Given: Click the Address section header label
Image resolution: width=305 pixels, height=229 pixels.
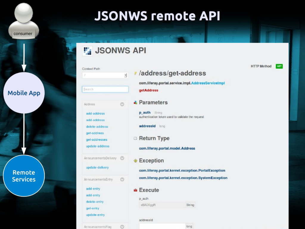Looking at the screenshot, I should click(x=89, y=104).
